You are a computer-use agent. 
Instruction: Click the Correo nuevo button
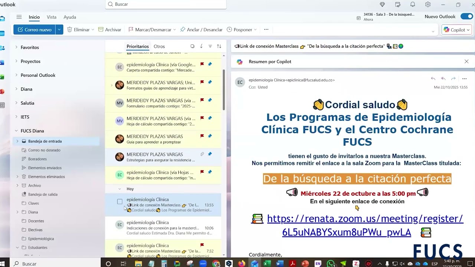[35, 30]
